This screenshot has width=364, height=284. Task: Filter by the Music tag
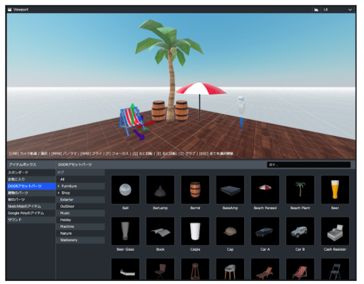[80, 213]
